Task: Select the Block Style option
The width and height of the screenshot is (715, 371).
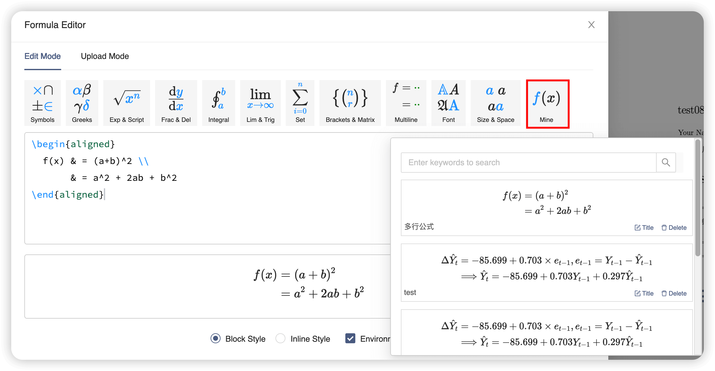Action: pyautogui.click(x=215, y=339)
